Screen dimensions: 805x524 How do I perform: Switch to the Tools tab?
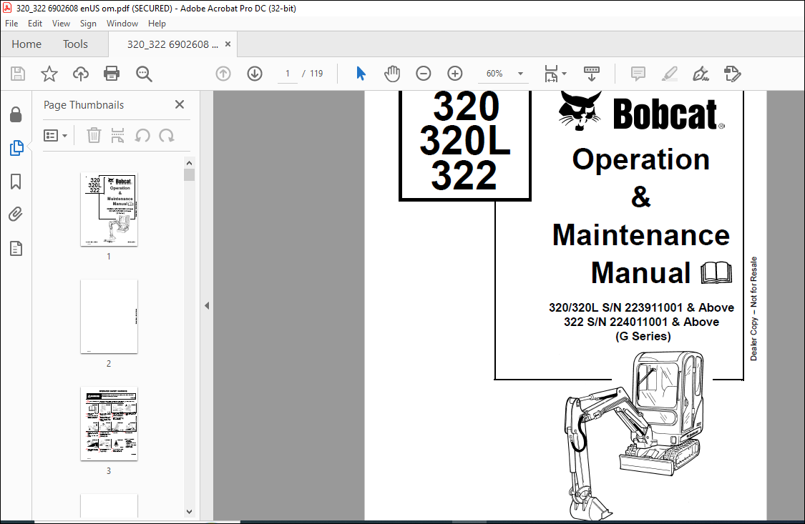75,44
